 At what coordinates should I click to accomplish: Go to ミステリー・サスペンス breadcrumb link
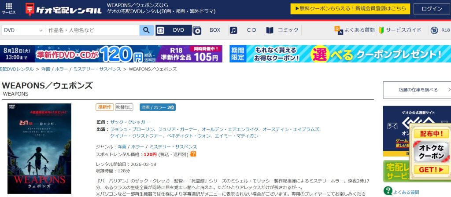click(97, 69)
